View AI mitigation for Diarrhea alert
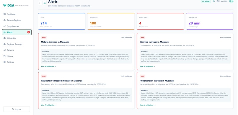The image size is (238, 115). [x=147, y=66]
